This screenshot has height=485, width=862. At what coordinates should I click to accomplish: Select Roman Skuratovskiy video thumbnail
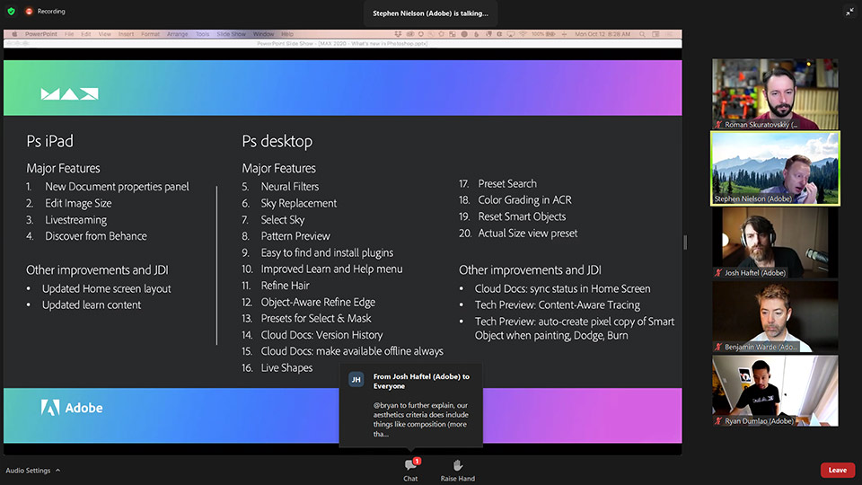click(x=775, y=94)
